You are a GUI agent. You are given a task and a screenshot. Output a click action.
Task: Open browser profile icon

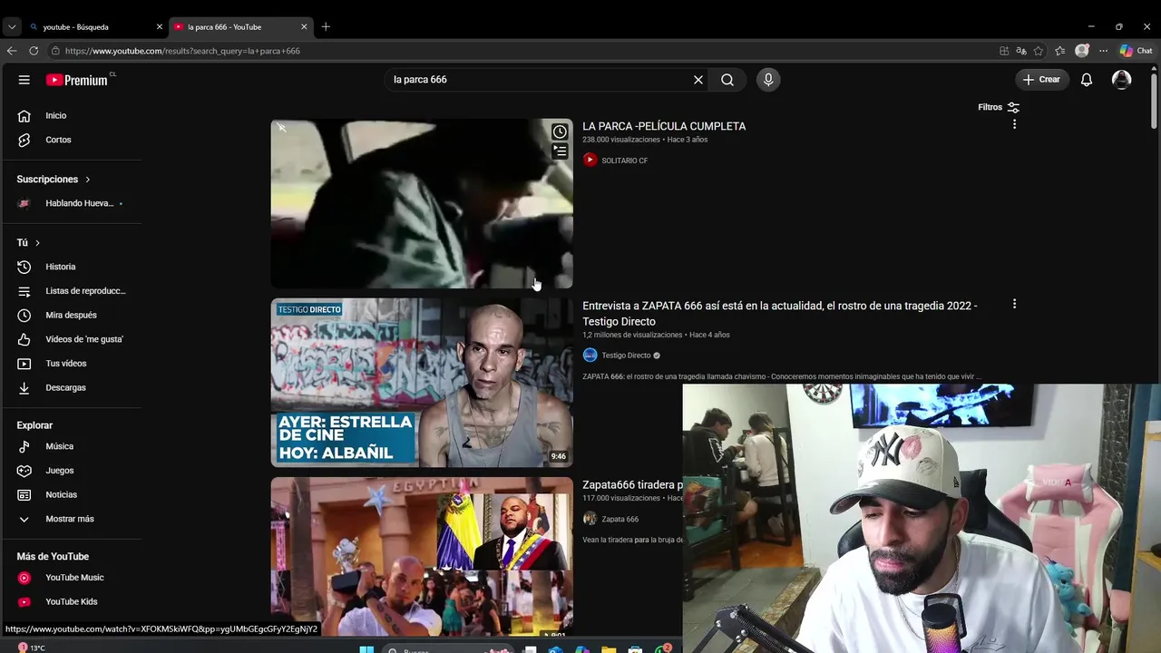(1082, 51)
